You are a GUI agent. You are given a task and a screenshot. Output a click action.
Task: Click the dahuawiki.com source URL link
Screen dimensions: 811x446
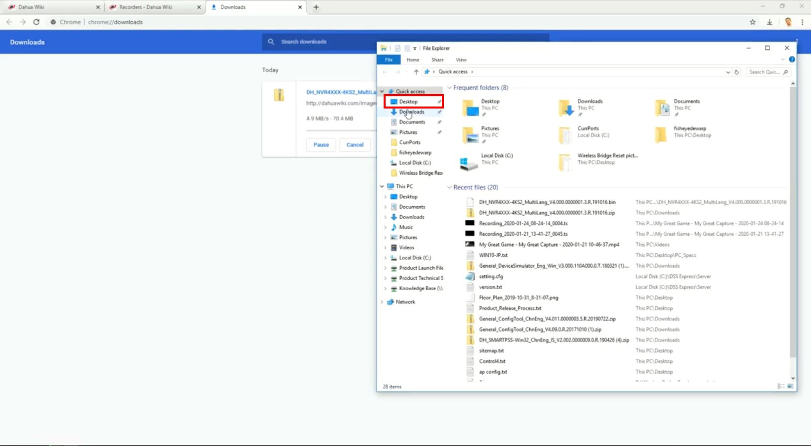click(341, 103)
